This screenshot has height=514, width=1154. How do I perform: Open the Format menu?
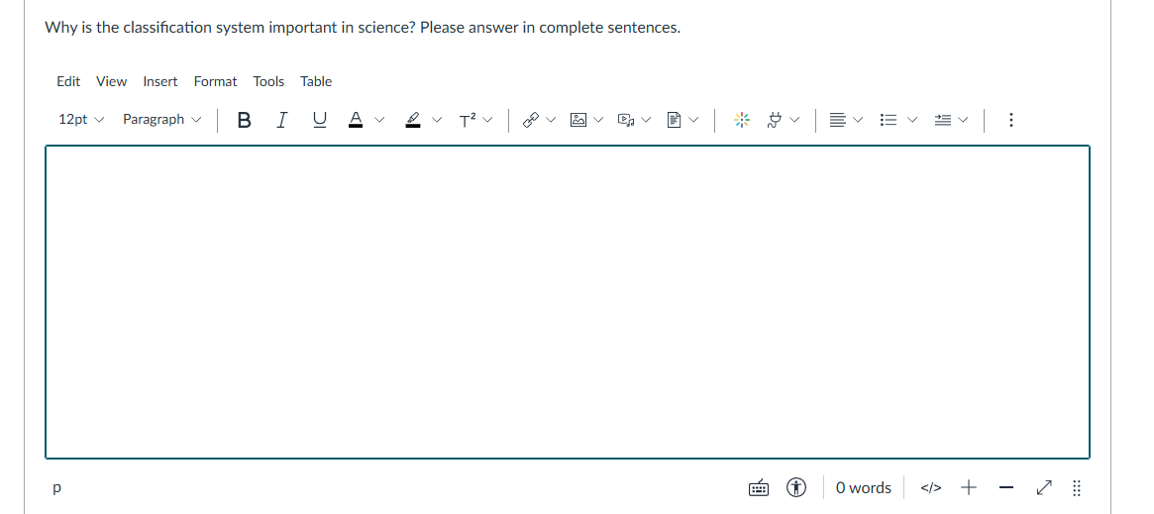(x=215, y=81)
